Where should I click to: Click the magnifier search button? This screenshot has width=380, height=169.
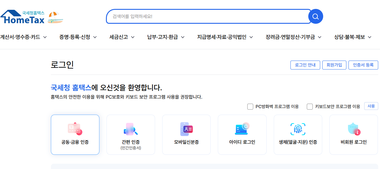(315, 16)
